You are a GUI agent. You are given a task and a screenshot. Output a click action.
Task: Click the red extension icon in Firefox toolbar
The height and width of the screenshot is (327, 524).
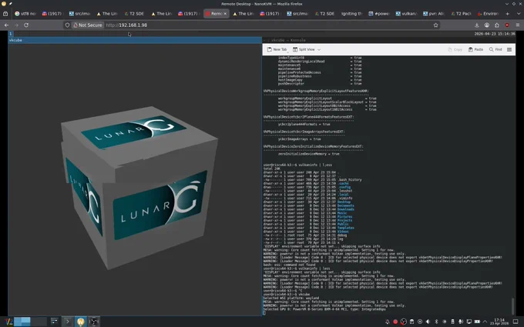(507, 25)
